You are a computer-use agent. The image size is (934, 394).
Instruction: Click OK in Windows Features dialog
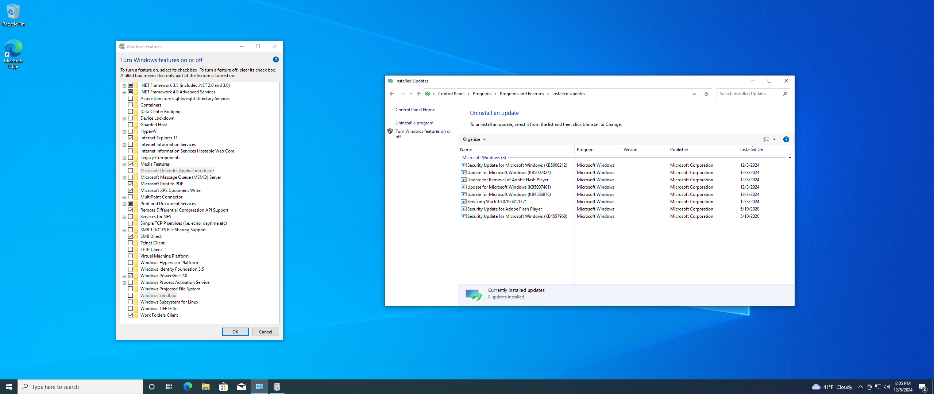click(x=235, y=332)
